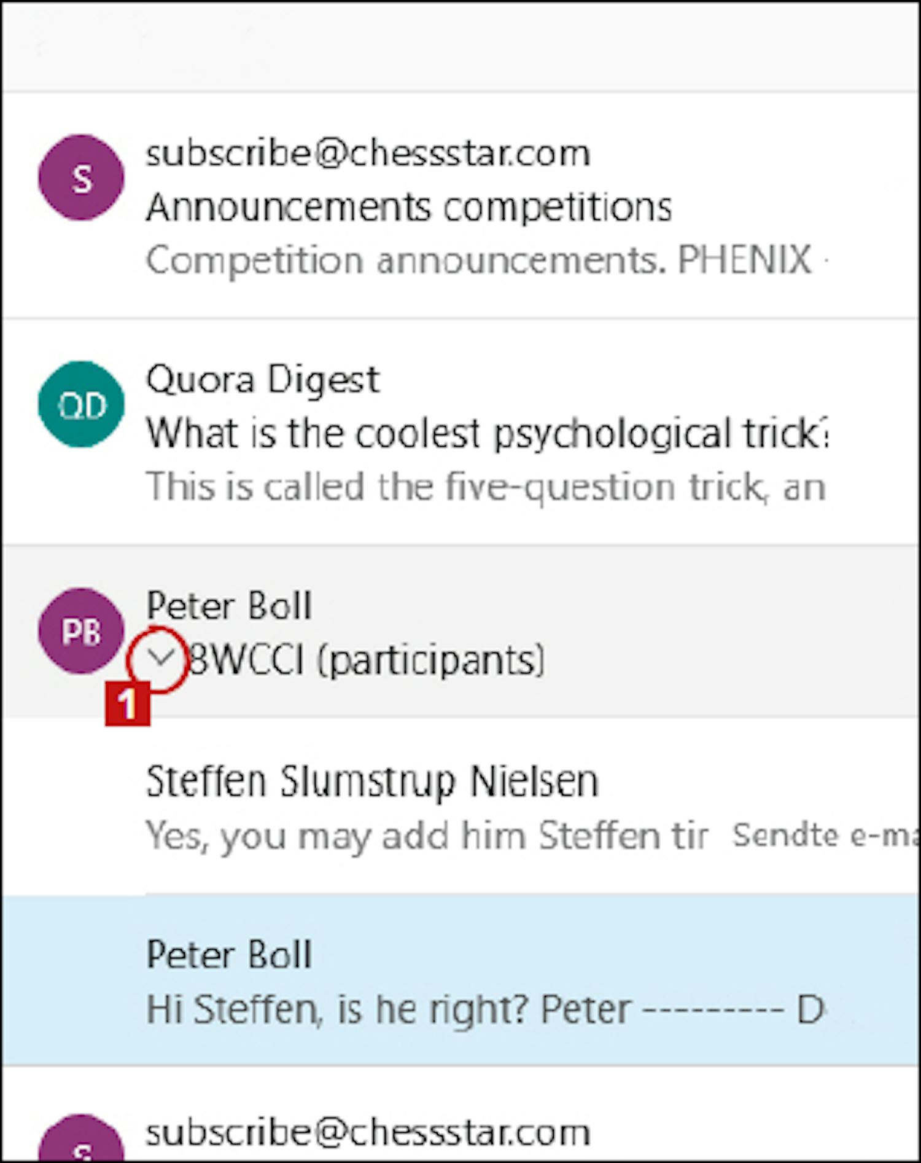Open Steffen Slumstrup Nielsen's reply message

pos(460,806)
